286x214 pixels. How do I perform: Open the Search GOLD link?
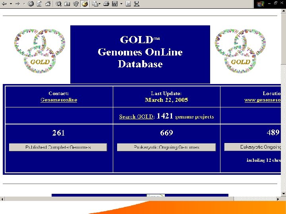click(136, 117)
